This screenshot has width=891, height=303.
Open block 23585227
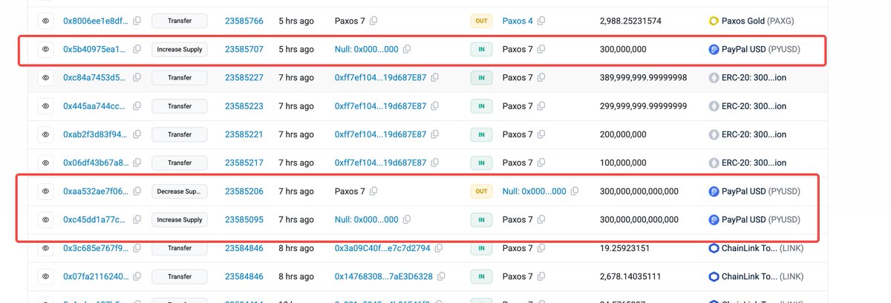coord(244,77)
